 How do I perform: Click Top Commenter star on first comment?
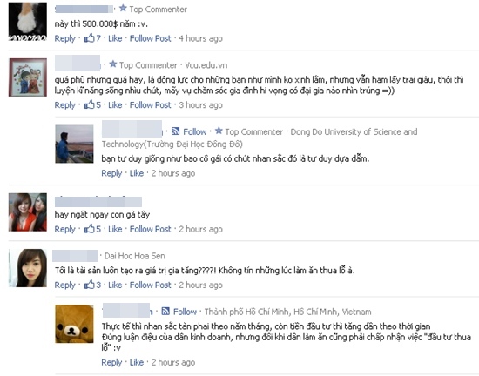point(123,8)
